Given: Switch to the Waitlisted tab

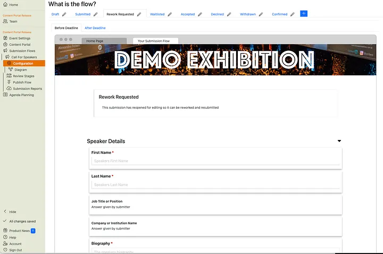Looking at the screenshot, I should click(x=157, y=14).
